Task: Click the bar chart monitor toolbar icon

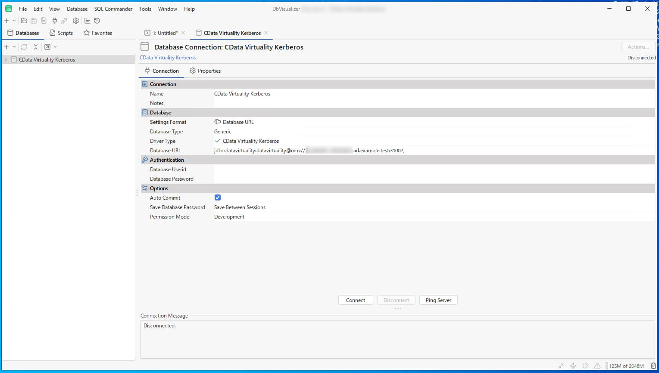Action: point(87,21)
